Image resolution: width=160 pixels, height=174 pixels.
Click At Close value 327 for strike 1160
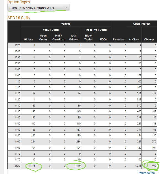[x=139, y=142]
